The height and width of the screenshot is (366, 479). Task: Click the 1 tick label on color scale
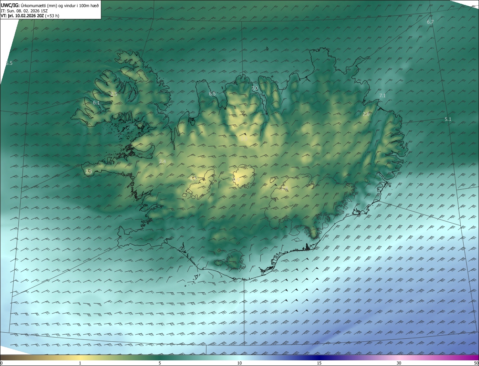tap(80, 363)
